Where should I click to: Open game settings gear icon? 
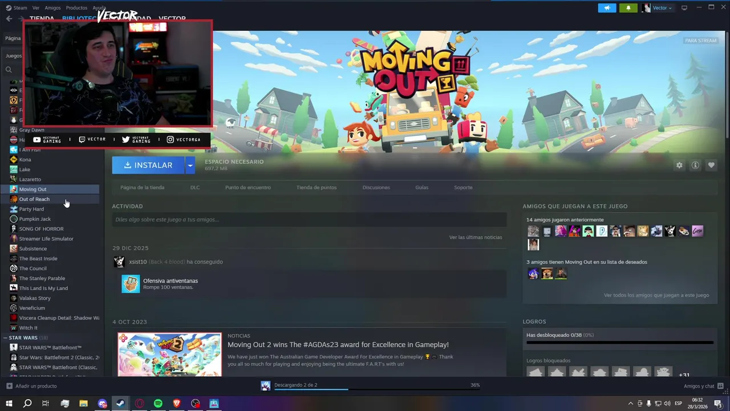coord(679,165)
